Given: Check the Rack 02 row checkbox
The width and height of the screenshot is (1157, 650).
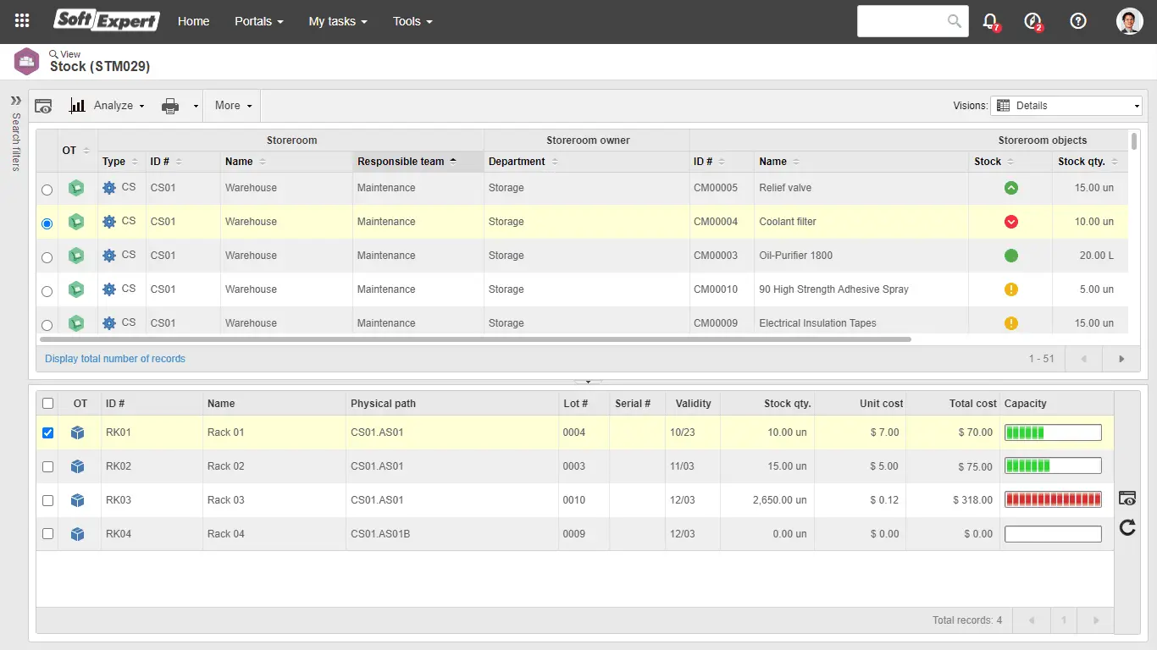Looking at the screenshot, I should [48, 466].
